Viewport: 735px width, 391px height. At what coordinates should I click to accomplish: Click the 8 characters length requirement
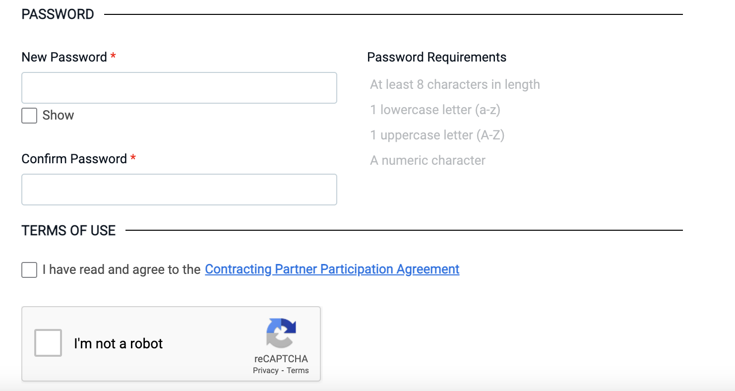[455, 84]
